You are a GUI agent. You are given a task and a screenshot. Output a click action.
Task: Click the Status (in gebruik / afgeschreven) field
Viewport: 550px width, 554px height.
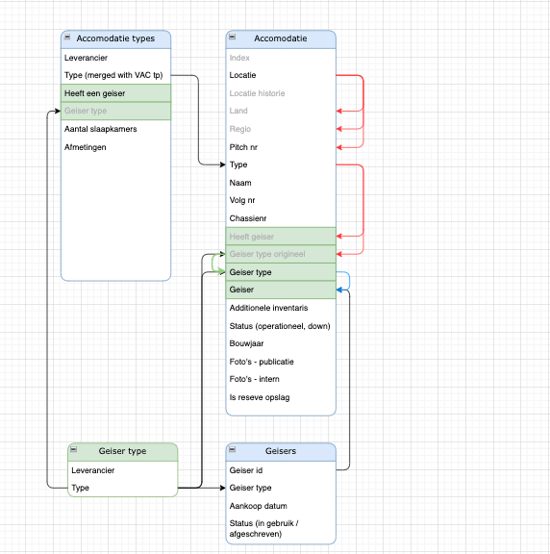[x=281, y=529]
